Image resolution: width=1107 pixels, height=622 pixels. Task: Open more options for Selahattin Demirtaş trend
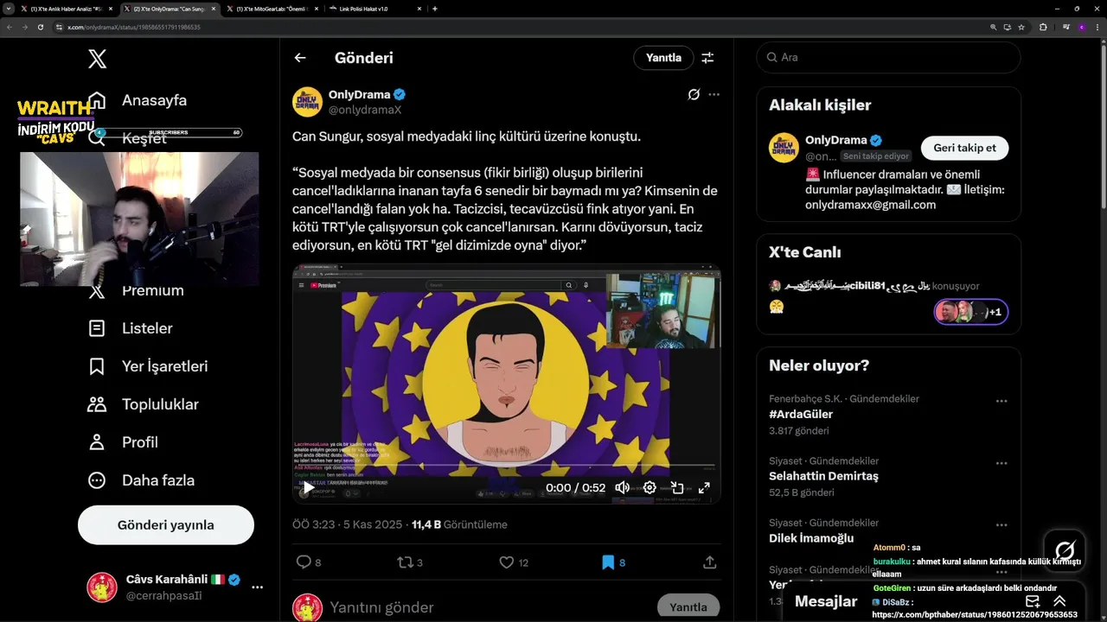1001,463
